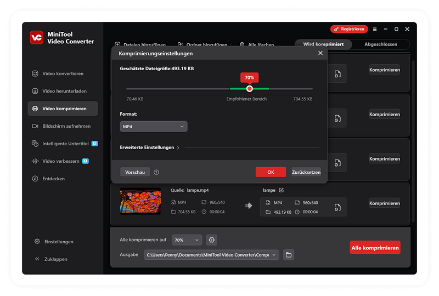Confirm with the red OK button

271,172
